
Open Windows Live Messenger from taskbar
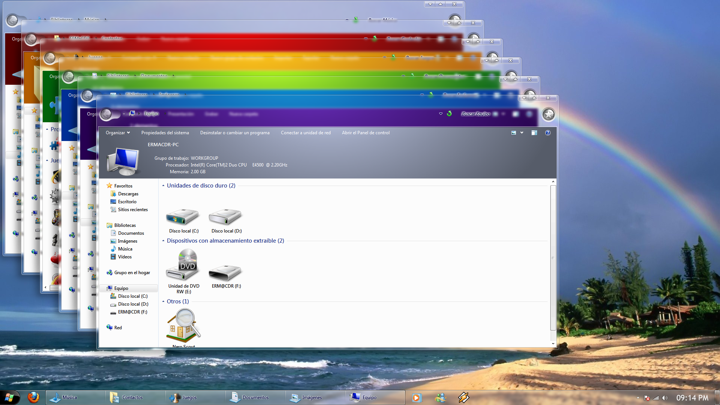[x=440, y=397]
